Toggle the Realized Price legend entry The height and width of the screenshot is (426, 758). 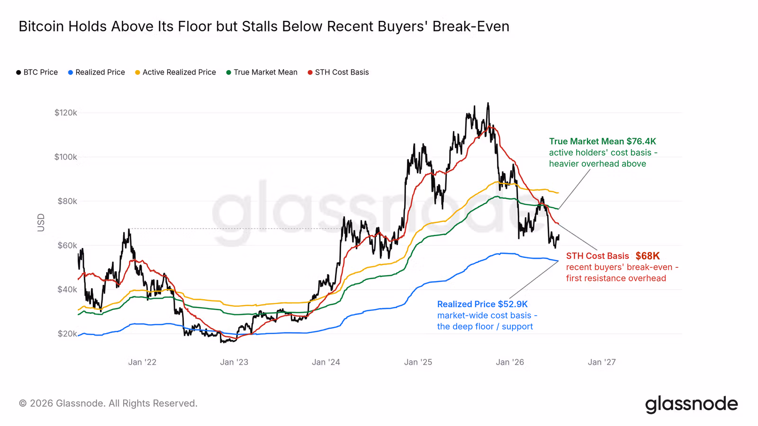[96, 72]
